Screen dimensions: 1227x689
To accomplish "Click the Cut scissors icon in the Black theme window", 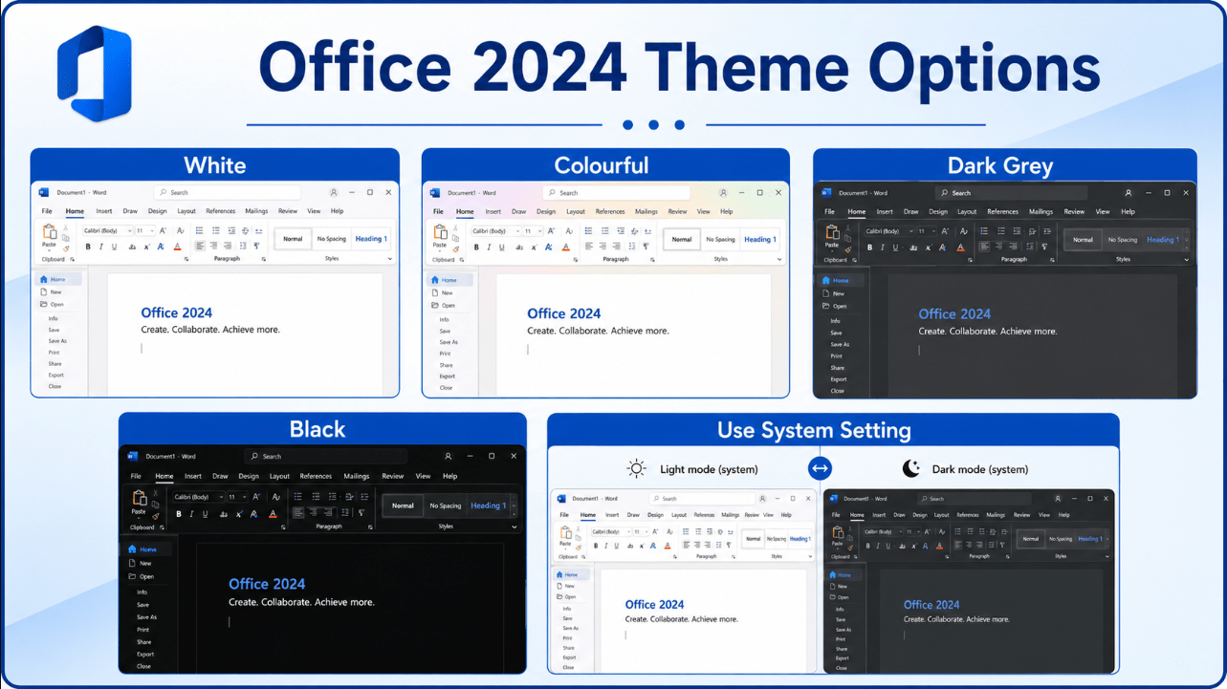I will click(x=156, y=492).
